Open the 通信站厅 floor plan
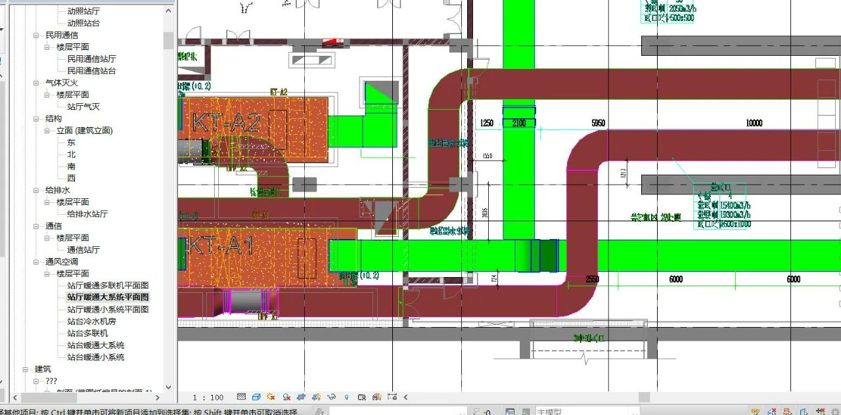841x415 pixels. (x=83, y=250)
